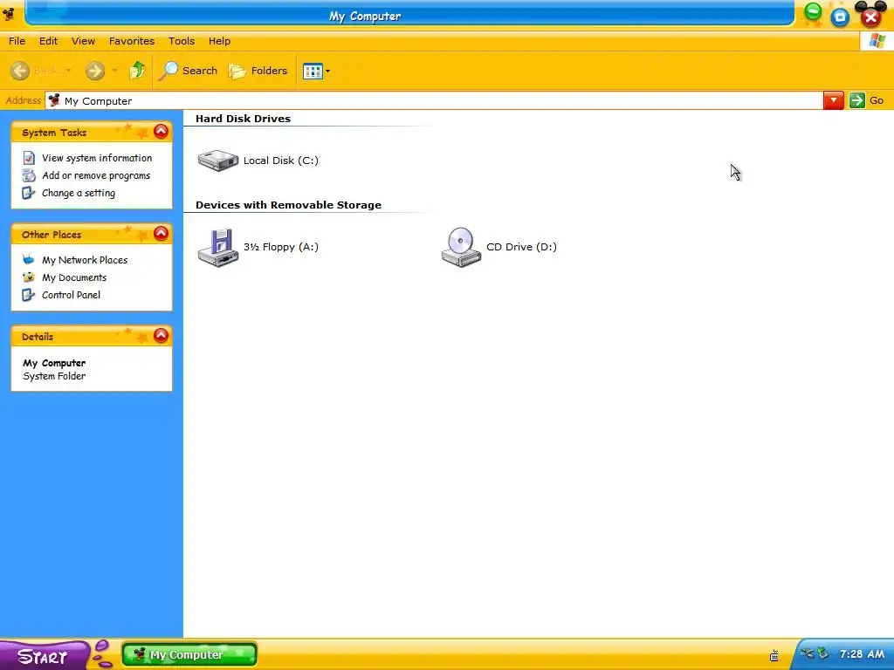Close the My Computer window
The height and width of the screenshot is (670, 894).
(870, 17)
